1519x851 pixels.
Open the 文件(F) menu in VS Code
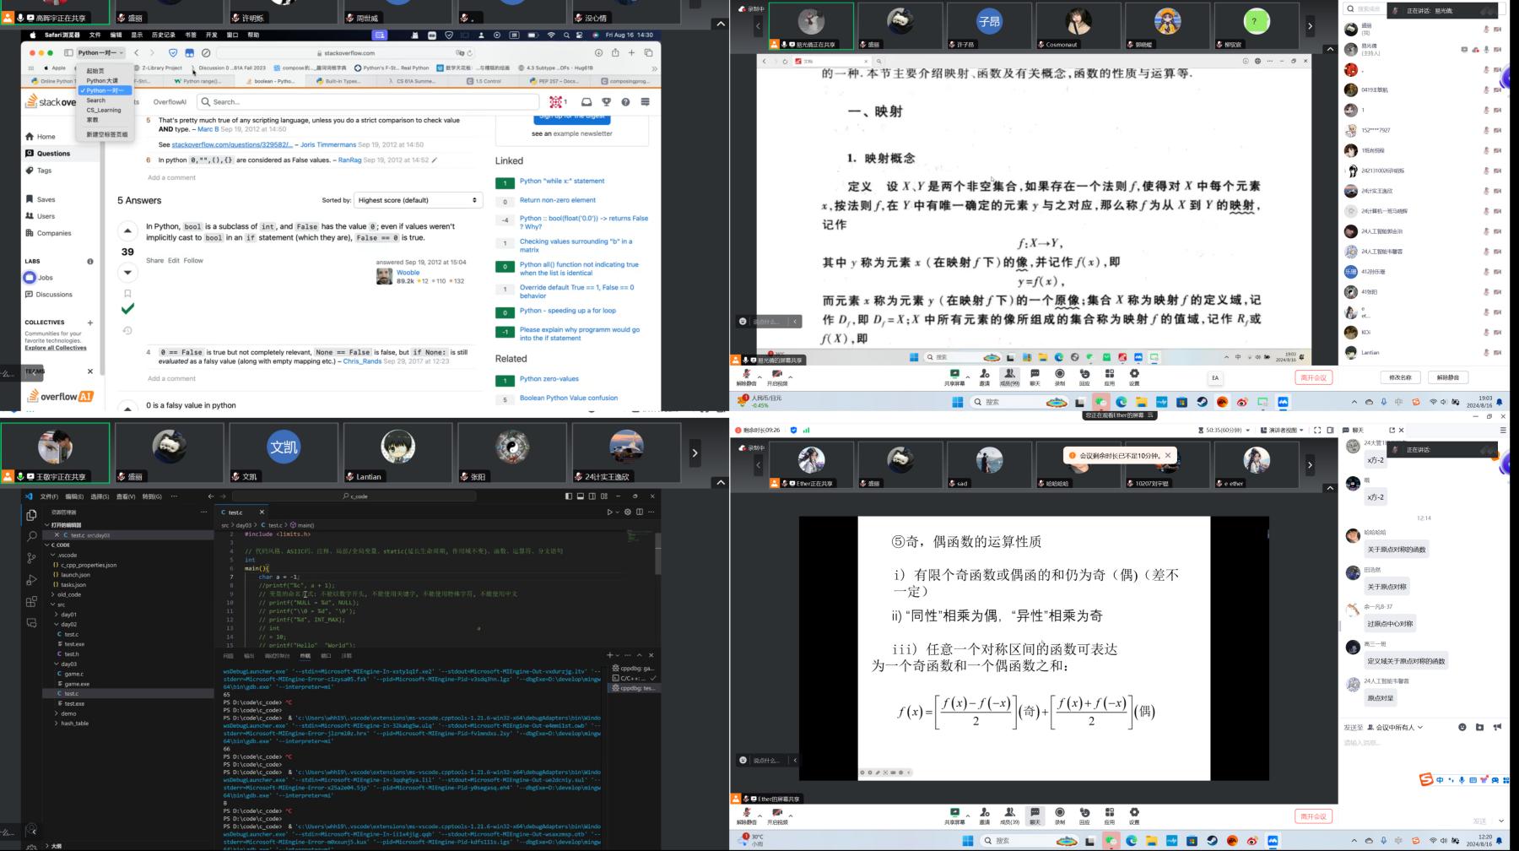pos(49,496)
